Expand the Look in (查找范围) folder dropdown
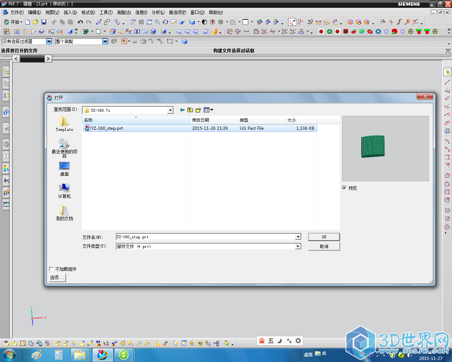 coord(170,110)
